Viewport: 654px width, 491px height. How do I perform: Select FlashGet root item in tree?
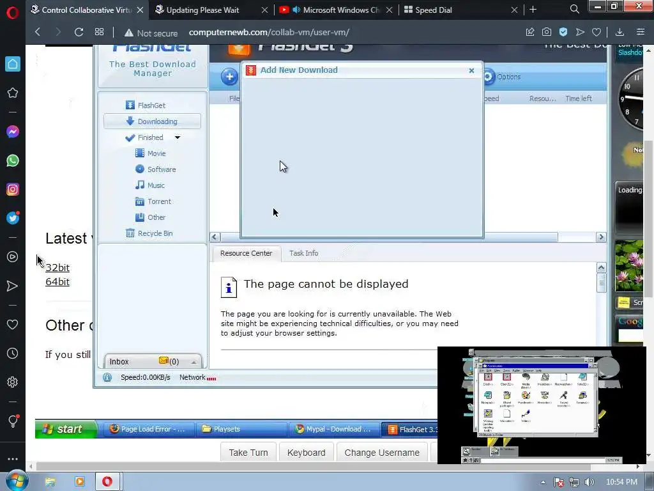tap(146, 105)
